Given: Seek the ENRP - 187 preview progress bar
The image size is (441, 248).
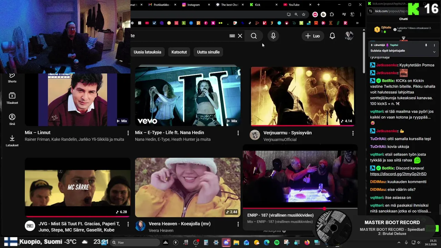Looking at the screenshot, I should (x=300, y=209).
